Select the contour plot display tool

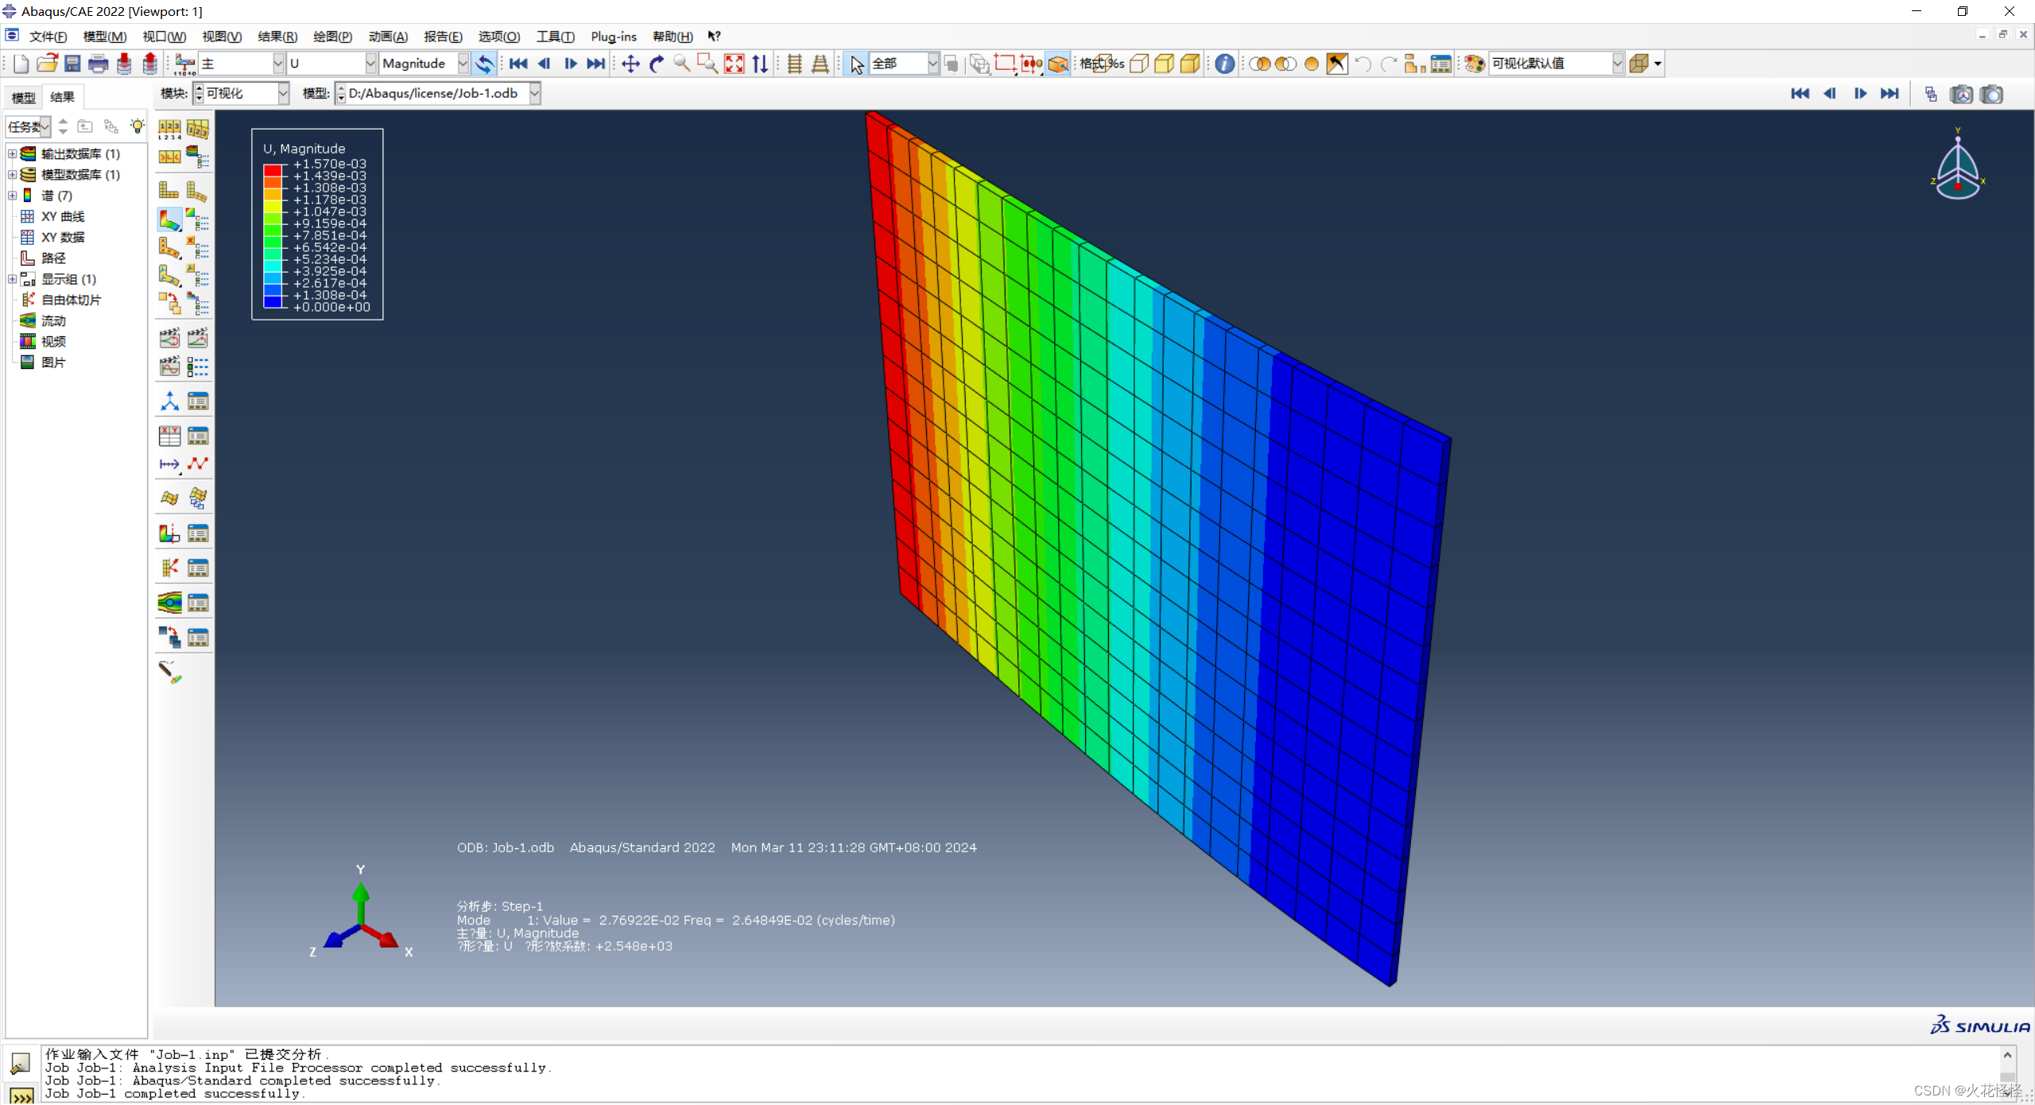point(169,220)
